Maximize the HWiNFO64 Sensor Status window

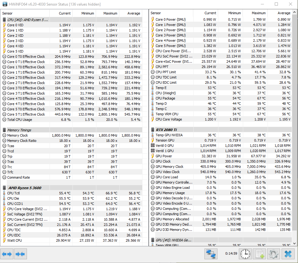pyautogui.click(x=276, y=4)
